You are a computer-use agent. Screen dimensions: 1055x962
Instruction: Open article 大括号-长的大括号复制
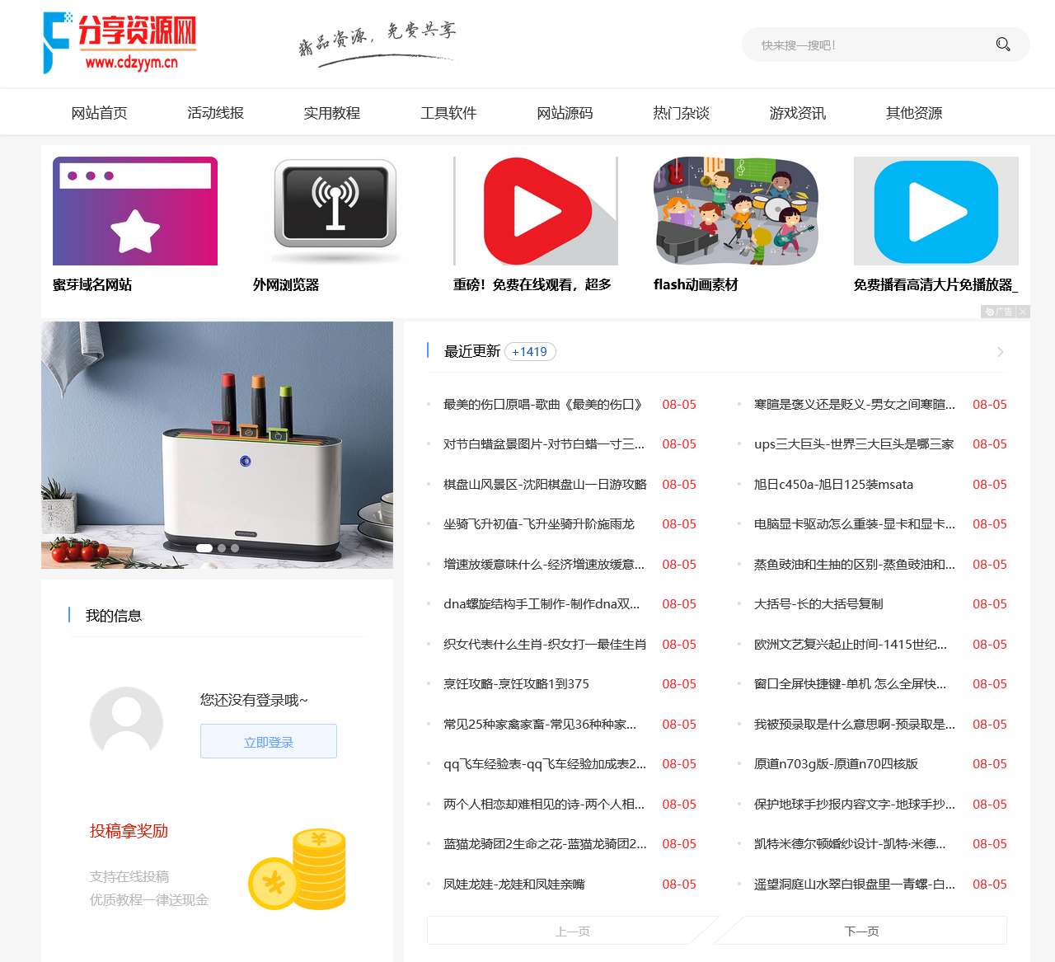click(818, 604)
